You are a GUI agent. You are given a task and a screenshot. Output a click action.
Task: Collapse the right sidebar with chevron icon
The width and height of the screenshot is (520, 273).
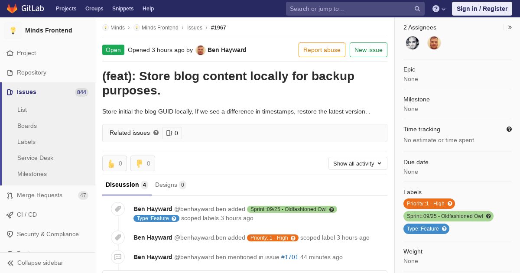coord(510,27)
